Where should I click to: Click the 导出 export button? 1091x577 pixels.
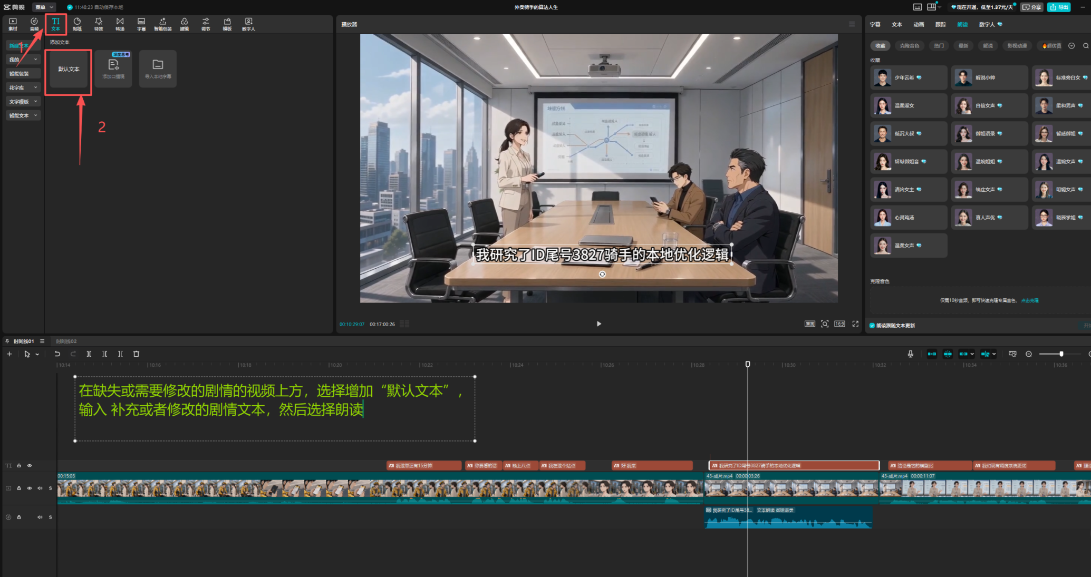1060,7
